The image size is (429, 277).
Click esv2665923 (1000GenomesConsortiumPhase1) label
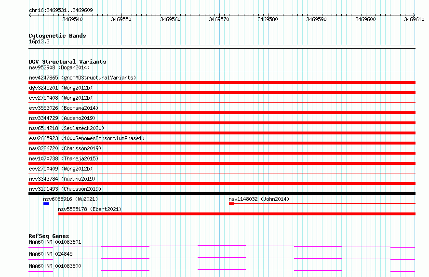point(87,138)
